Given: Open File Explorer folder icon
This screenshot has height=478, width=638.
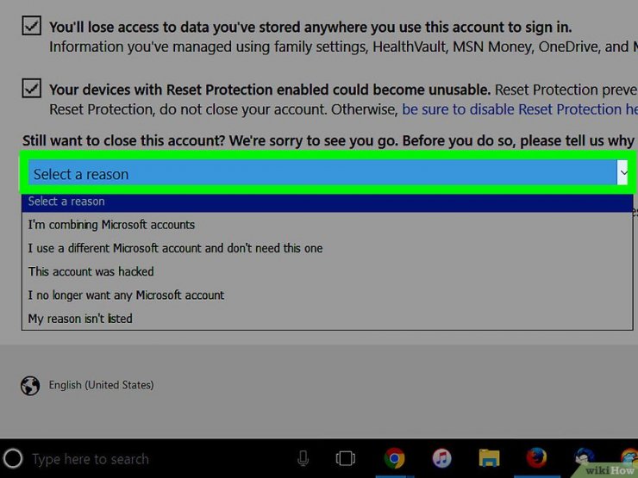Looking at the screenshot, I should pyautogui.click(x=489, y=458).
